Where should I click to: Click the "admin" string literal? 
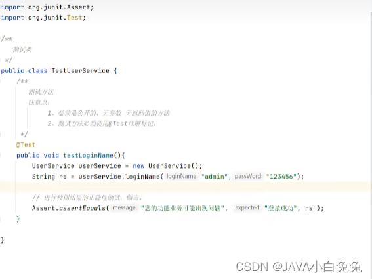215,177
